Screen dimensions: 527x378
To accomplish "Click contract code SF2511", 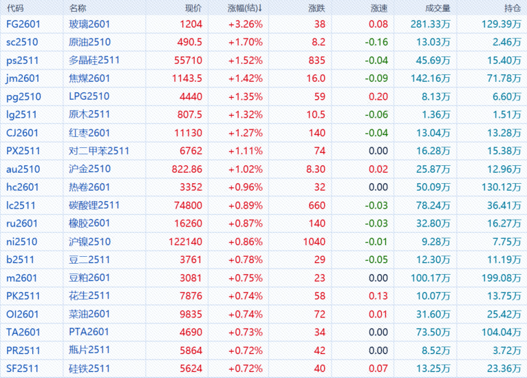I will click(22, 368).
